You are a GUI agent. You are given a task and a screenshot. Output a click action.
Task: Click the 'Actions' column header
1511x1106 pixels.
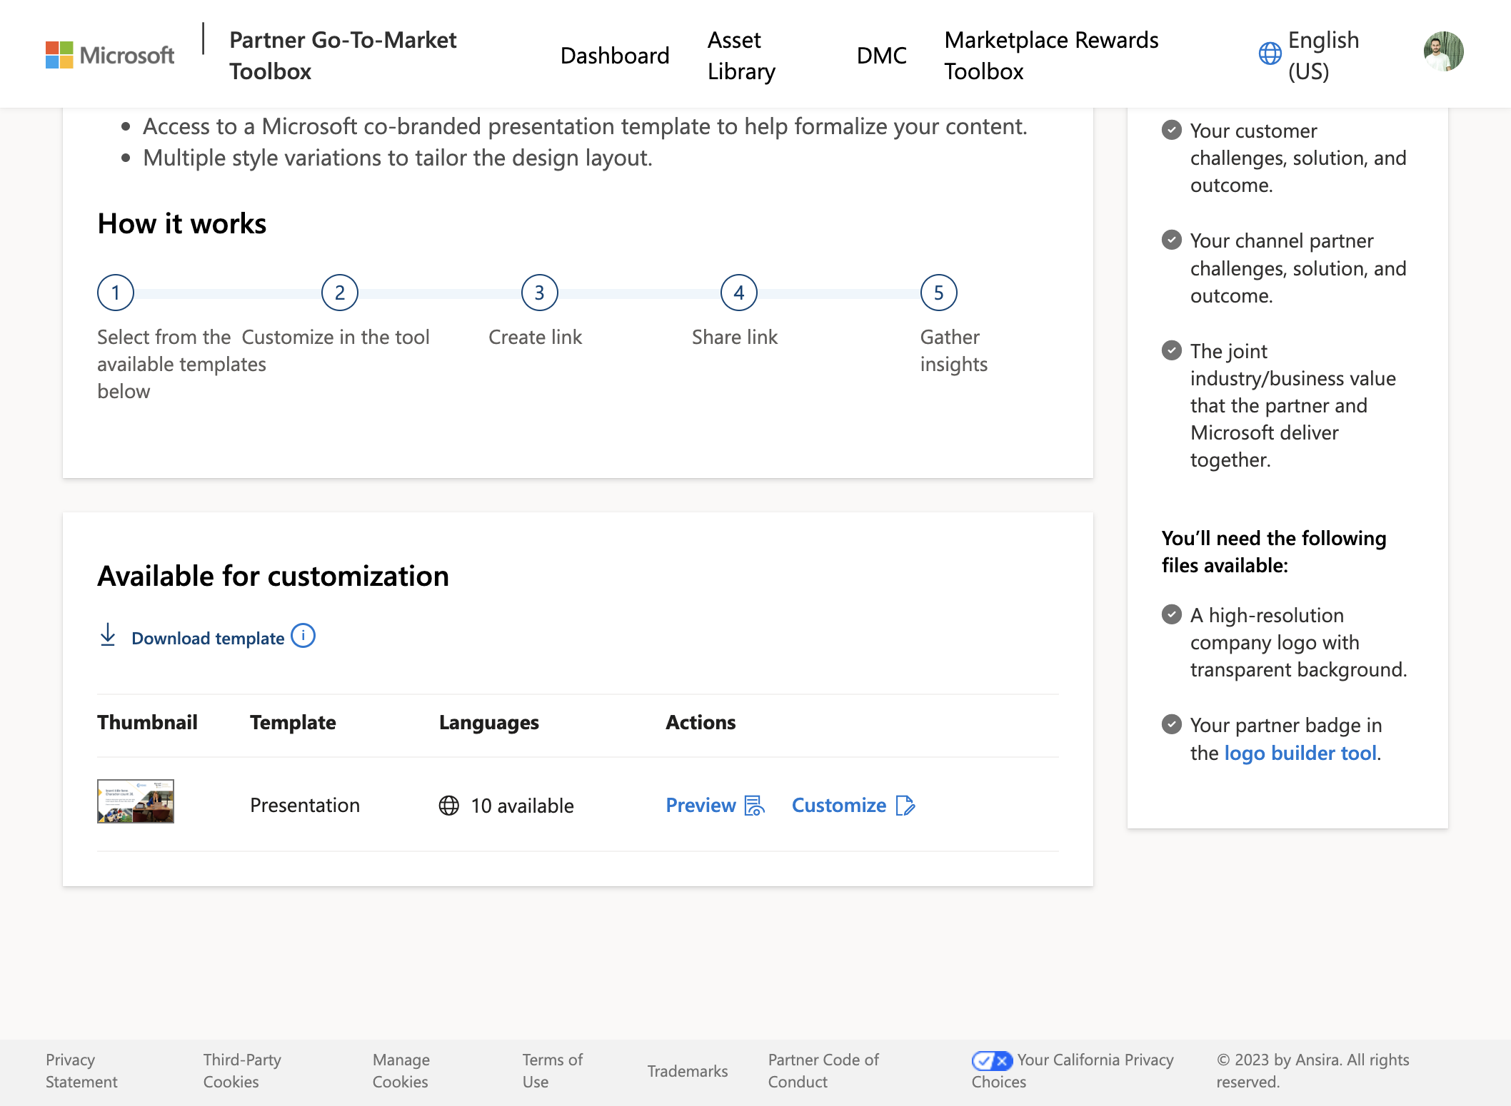pyautogui.click(x=701, y=722)
